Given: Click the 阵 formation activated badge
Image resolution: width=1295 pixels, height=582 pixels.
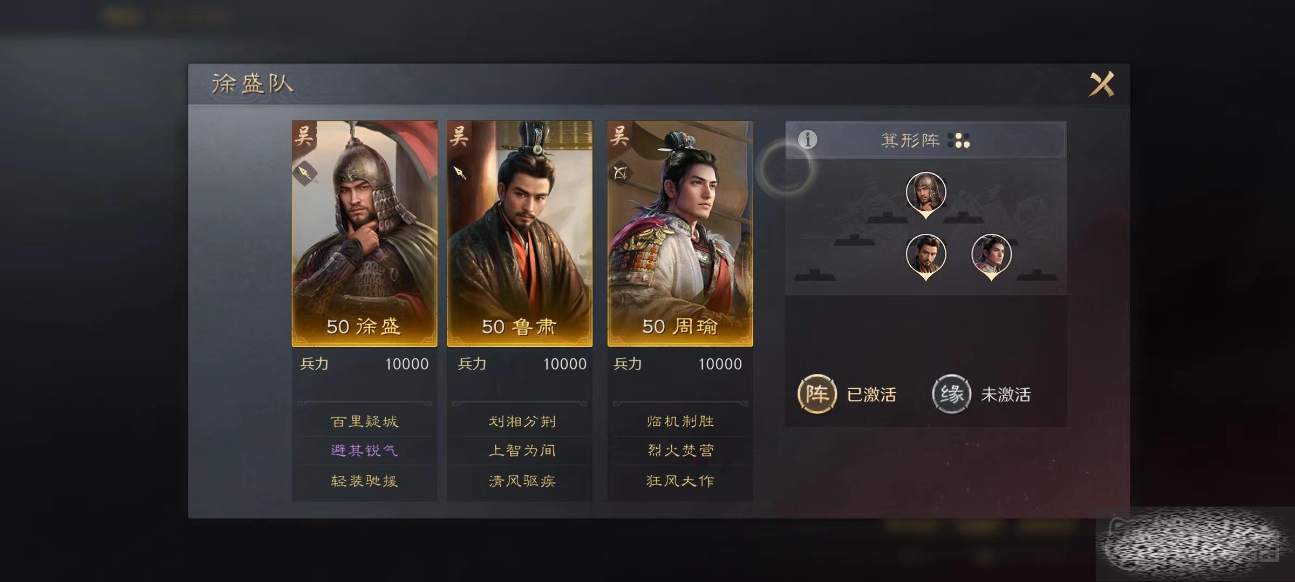Looking at the screenshot, I should point(817,394).
